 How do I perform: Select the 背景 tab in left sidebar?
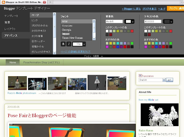tap(7, 22)
